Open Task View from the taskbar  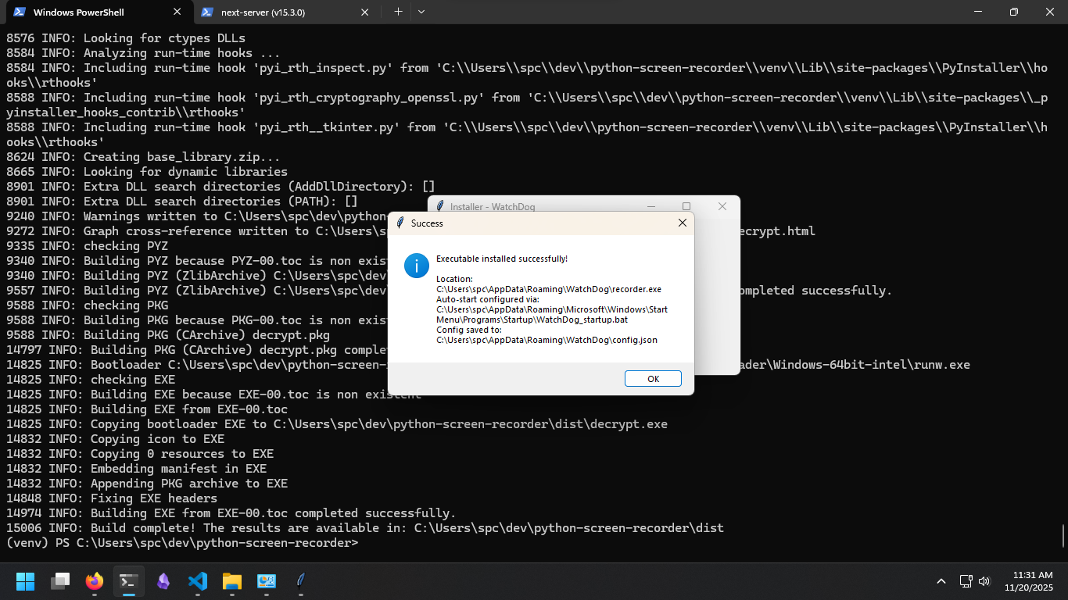point(60,581)
